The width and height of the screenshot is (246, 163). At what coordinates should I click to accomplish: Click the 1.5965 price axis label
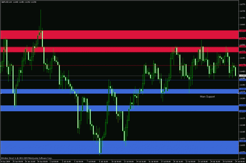pos(242,159)
